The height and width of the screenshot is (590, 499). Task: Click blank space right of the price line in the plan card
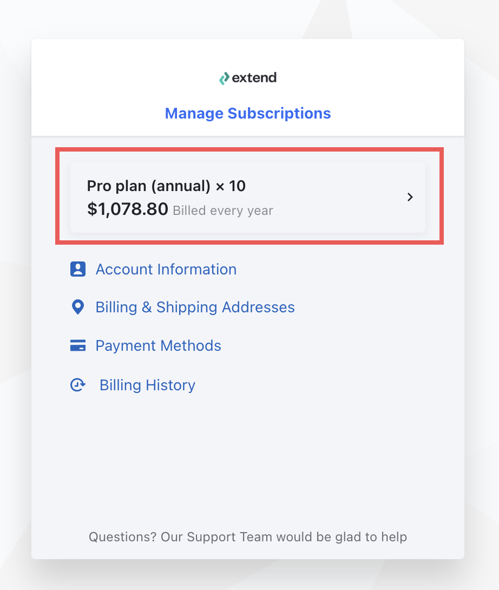tap(339, 210)
